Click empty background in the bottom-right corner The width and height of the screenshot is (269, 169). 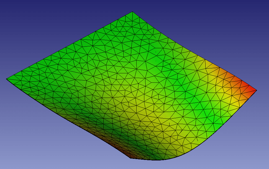click(x=249, y=157)
